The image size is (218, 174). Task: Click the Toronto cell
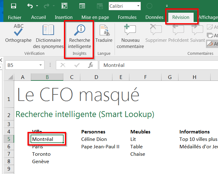[x=41, y=154]
